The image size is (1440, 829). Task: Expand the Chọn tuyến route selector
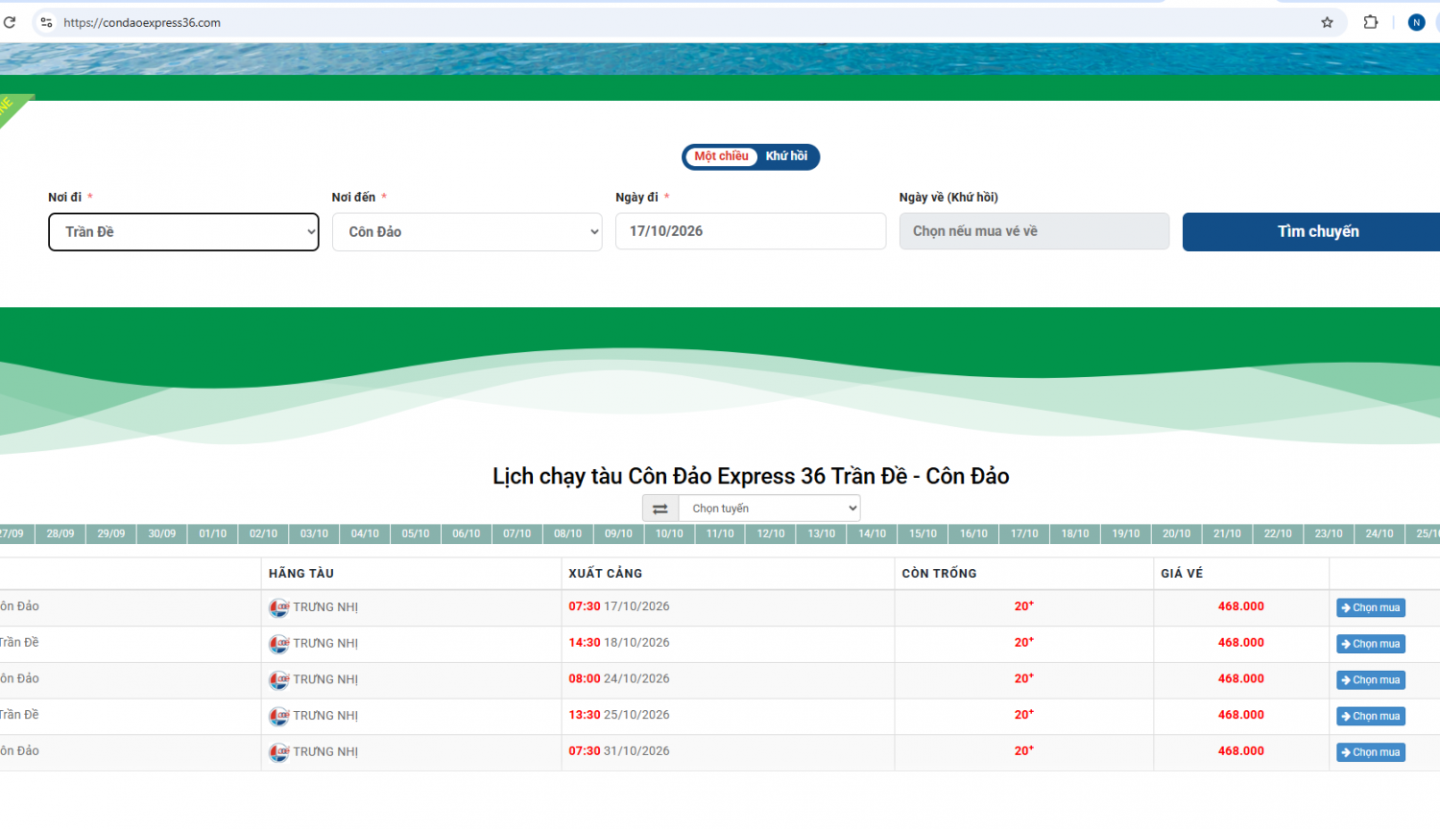pyautogui.click(x=769, y=509)
